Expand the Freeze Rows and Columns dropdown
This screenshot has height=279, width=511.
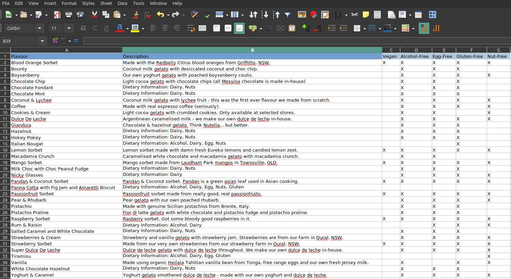tap(410, 15)
